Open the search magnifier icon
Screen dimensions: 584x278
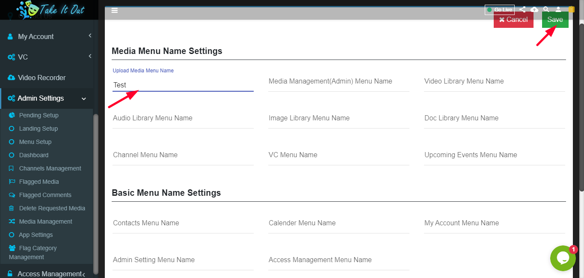point(546,9)
